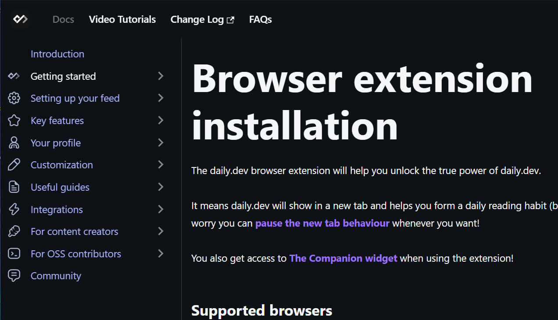Expand the Getting started section
Image resolution: width=558 pixels, height=320 pixels.
(161, 76)
